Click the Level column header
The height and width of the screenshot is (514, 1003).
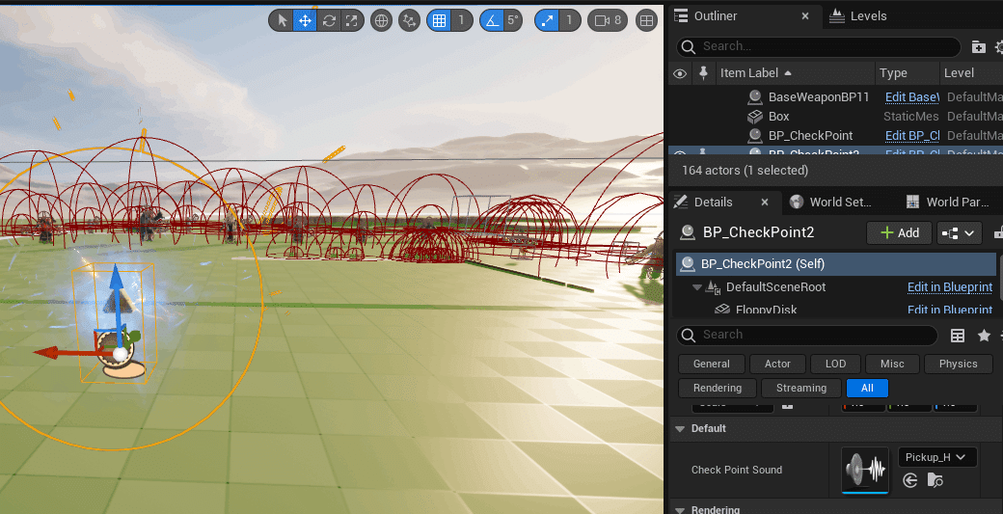(959, 73)
